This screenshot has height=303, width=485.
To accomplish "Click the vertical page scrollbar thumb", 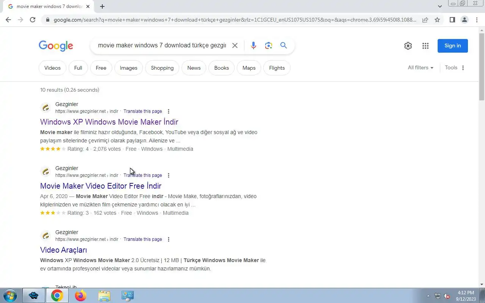I will click(482, 66).
